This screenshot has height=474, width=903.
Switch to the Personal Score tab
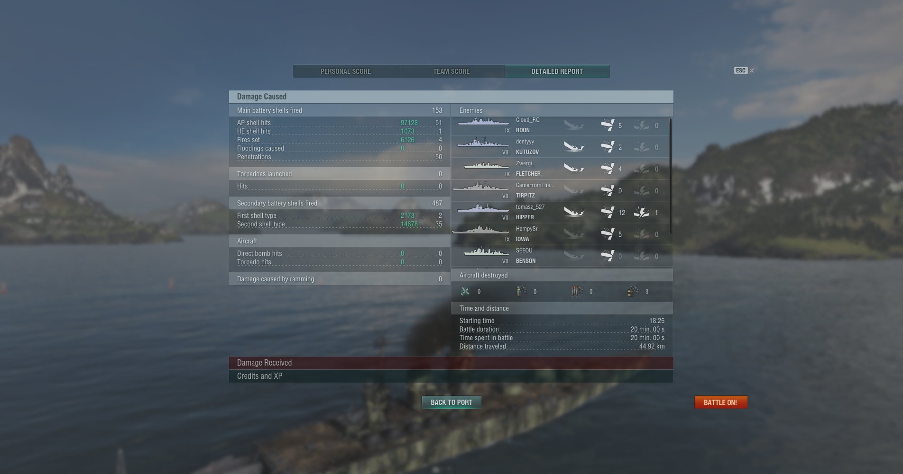pyautogui.click(x=346, y=72)
